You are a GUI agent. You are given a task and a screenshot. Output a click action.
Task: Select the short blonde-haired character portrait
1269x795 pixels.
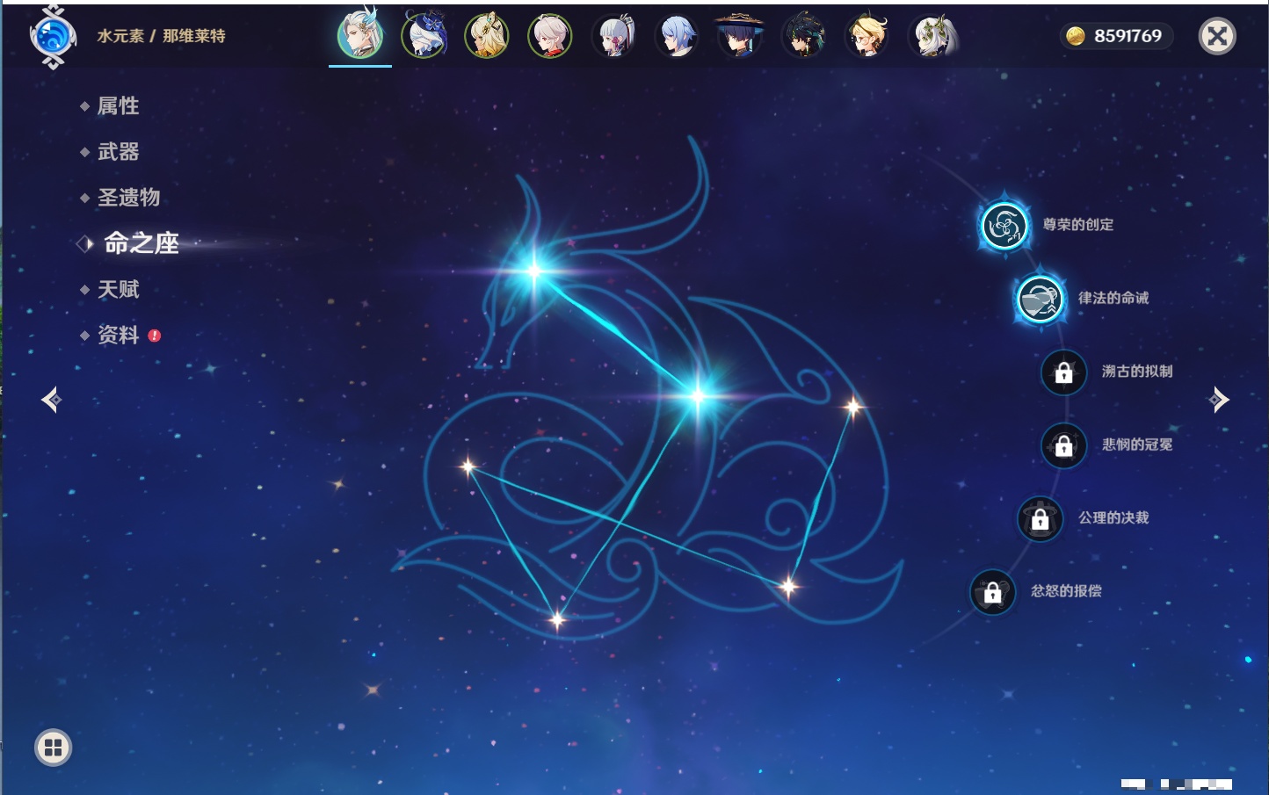pos(867,36)
